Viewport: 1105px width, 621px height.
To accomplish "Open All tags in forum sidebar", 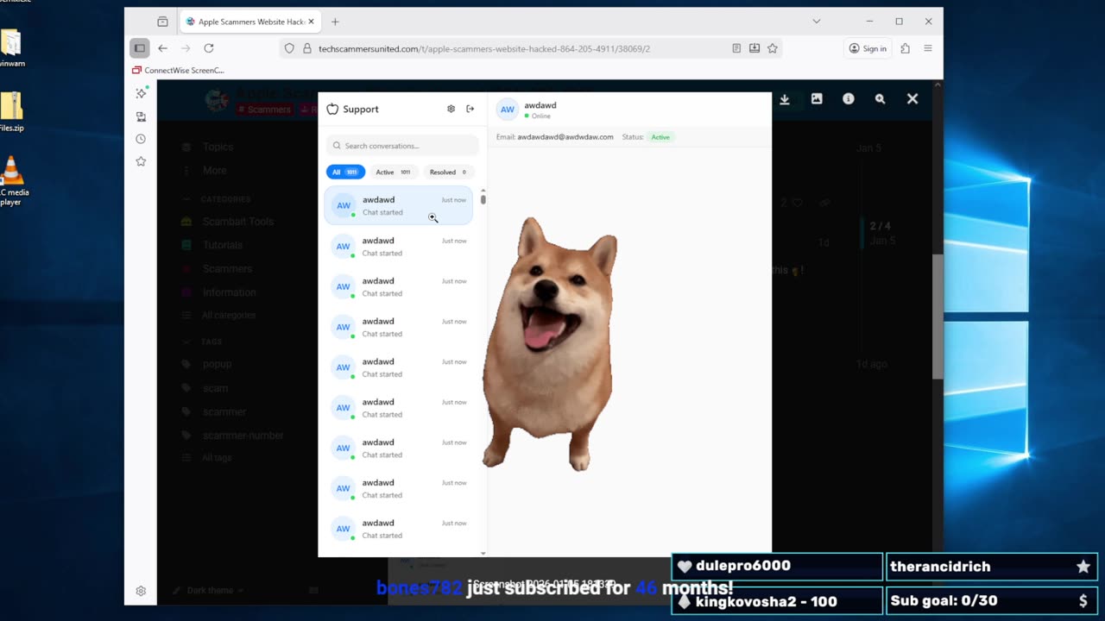I will (217, 458).
